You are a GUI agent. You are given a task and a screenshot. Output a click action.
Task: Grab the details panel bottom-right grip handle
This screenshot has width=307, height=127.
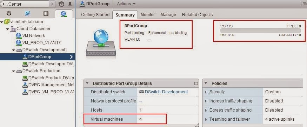coord(197,125)
